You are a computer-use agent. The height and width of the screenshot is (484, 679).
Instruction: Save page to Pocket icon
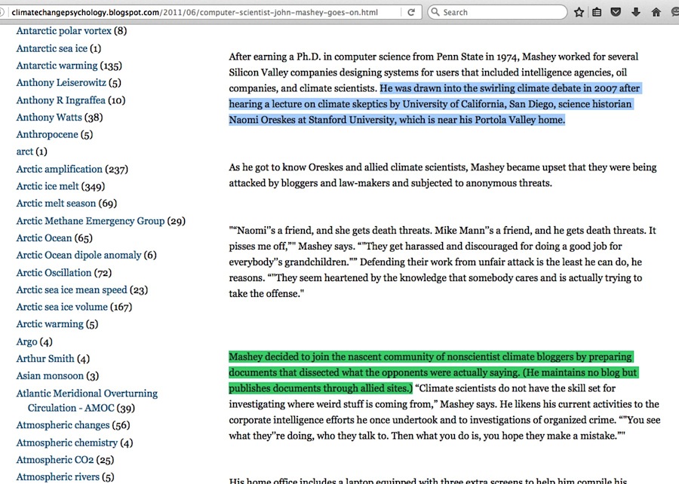616,13
